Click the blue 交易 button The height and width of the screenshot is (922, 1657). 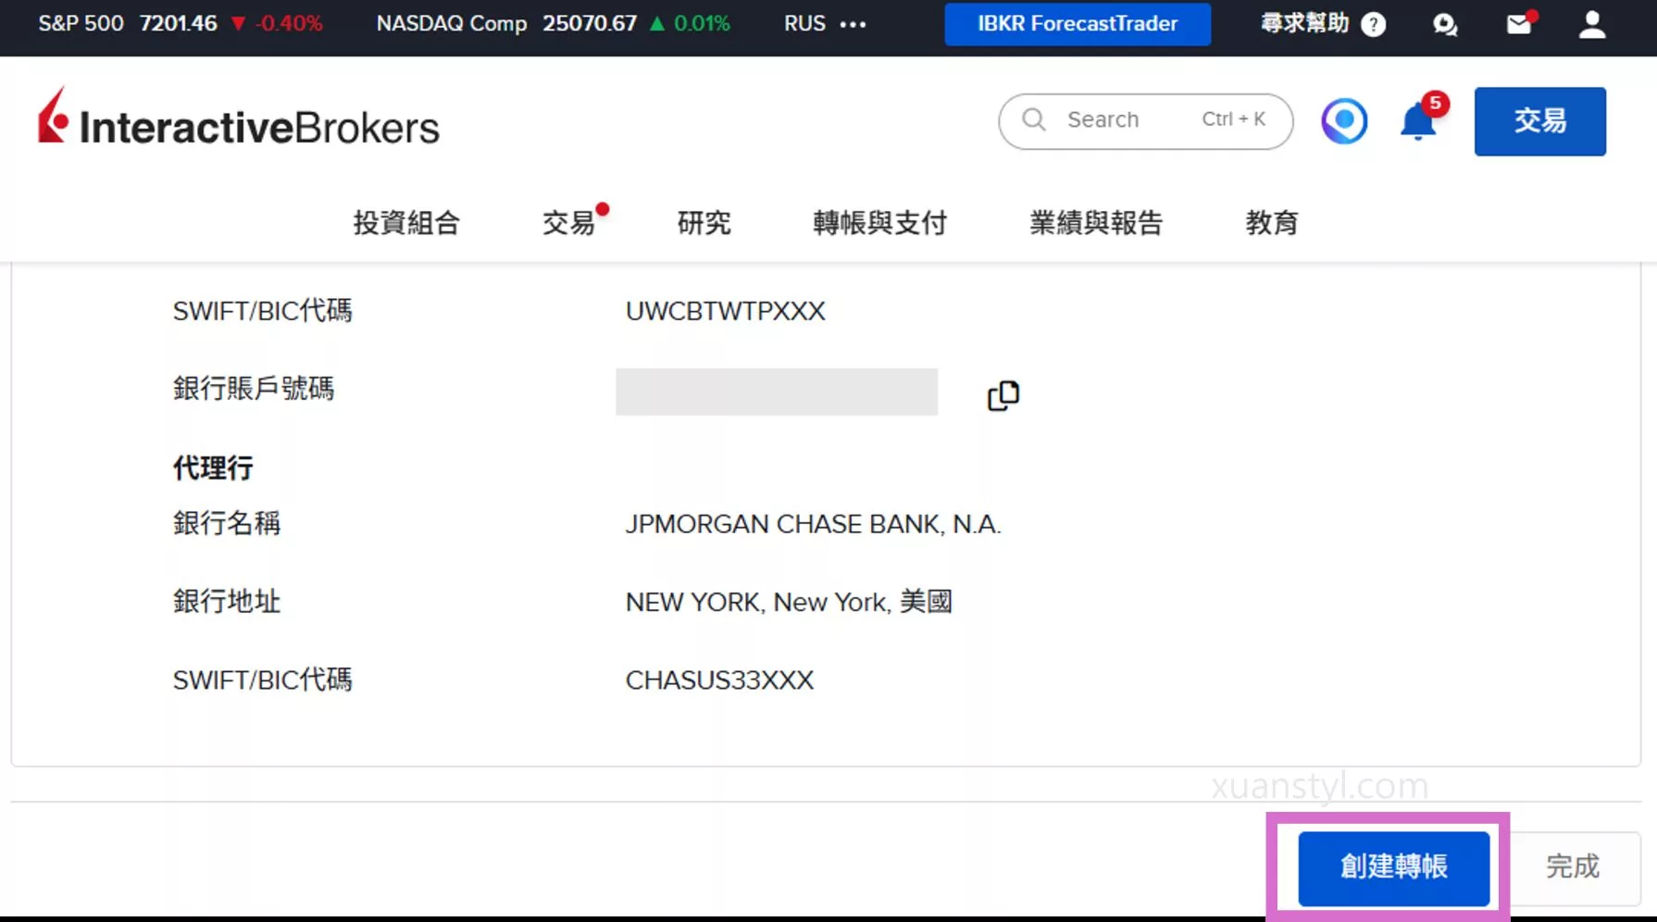(1540, 121)
